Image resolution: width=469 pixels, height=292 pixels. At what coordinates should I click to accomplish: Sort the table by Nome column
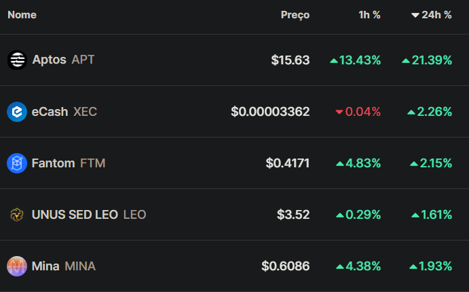tap(22, 15)
